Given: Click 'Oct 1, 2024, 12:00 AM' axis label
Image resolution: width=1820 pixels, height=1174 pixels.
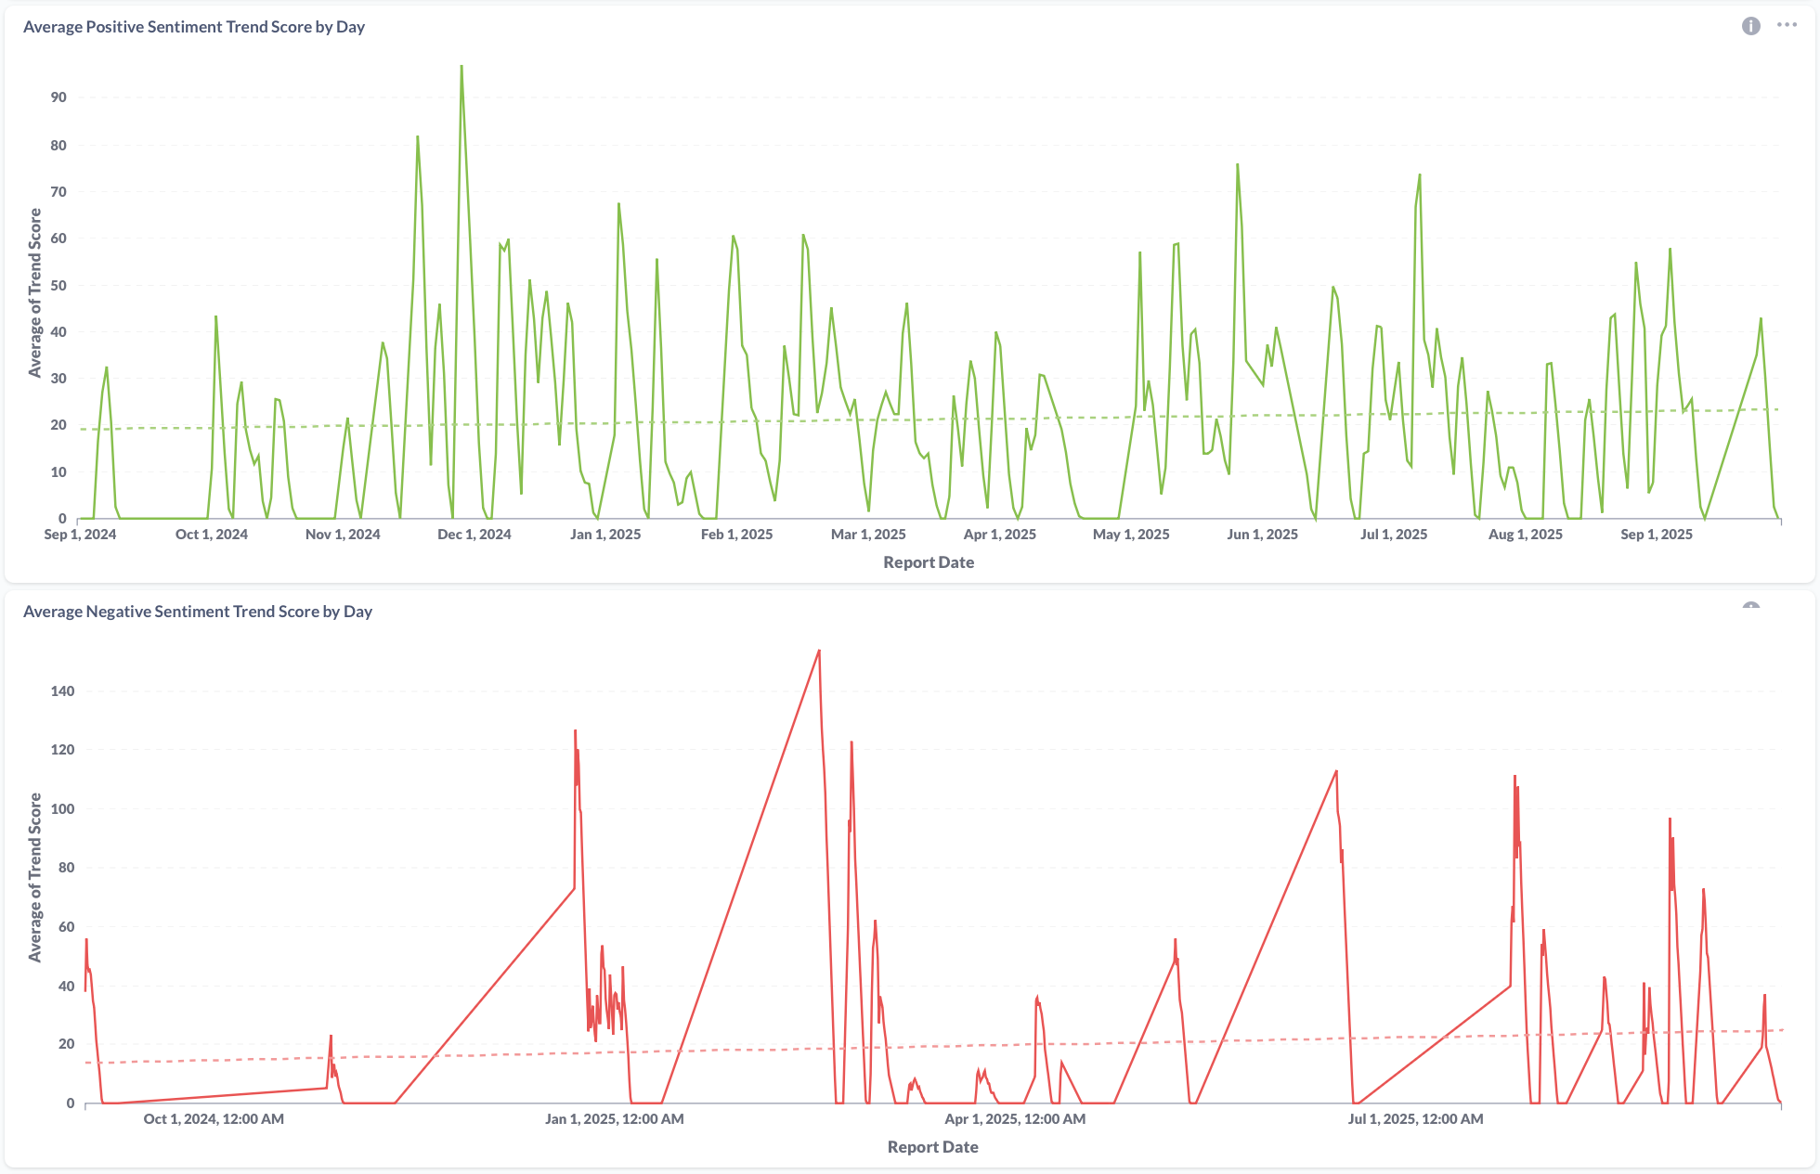Looking at the screenshot, I should pos(214,1119).
